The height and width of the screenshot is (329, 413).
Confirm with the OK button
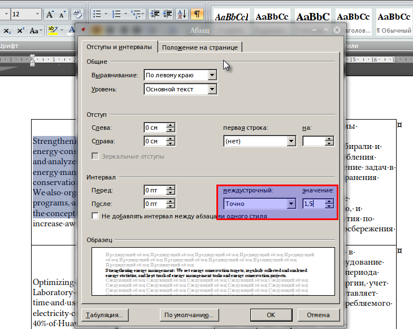(x=271, y=315)
